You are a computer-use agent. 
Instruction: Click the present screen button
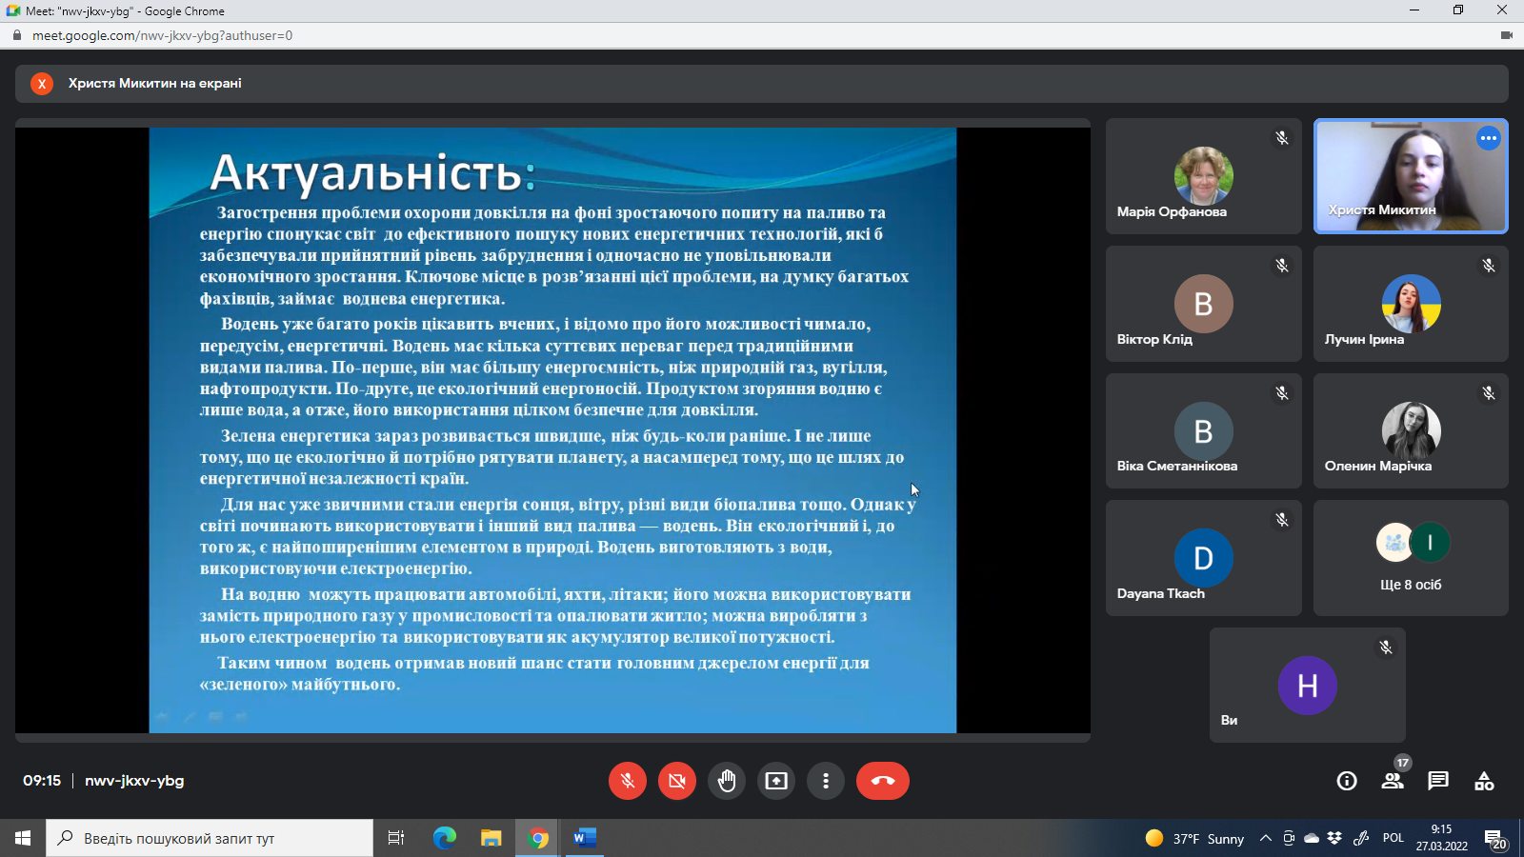pyautogui.click(x=776, y=781)
